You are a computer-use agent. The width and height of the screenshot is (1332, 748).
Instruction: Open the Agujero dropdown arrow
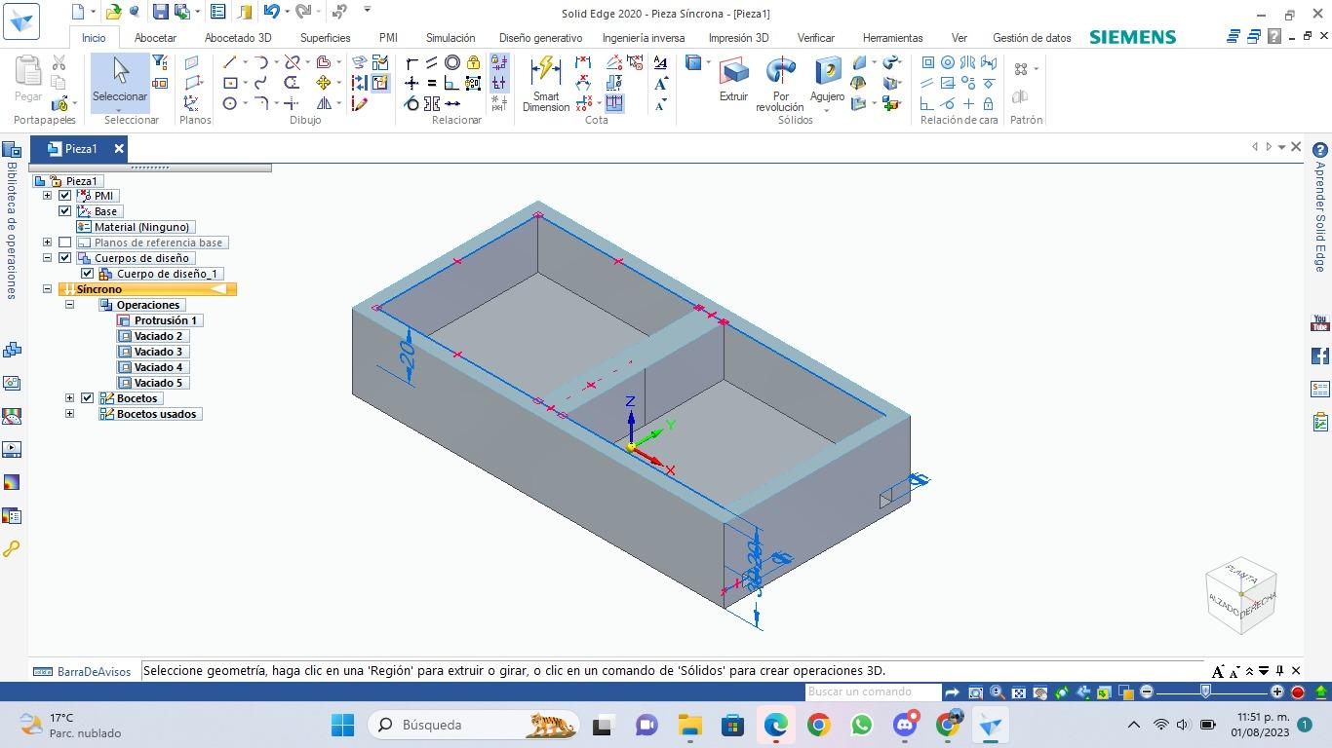[827, 110]
